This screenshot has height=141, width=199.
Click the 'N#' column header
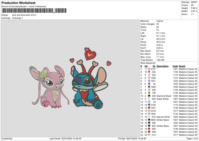coord(146,66)
